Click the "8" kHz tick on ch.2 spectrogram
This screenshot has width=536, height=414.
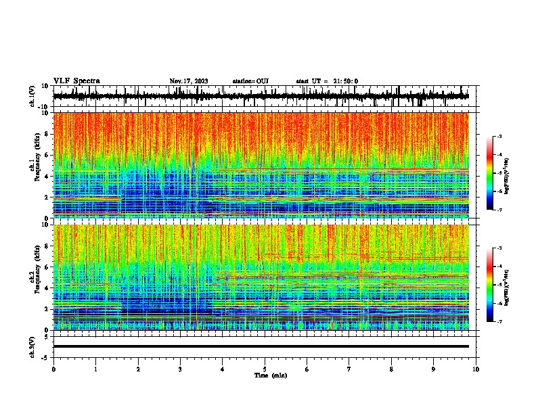tap(47, 246)
